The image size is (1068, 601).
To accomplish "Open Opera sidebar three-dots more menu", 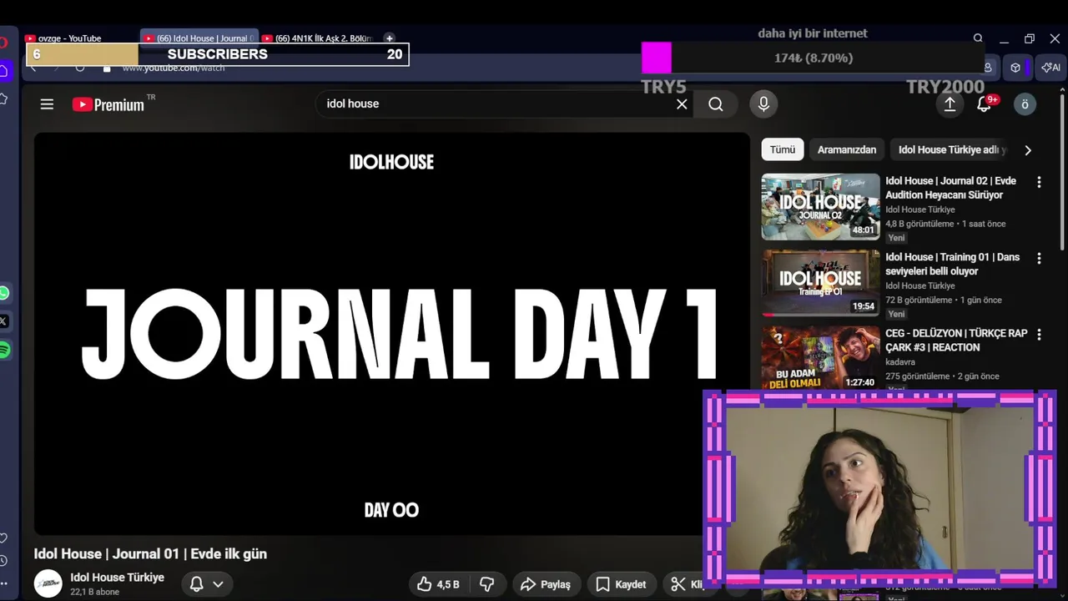I will click(4, 584).
